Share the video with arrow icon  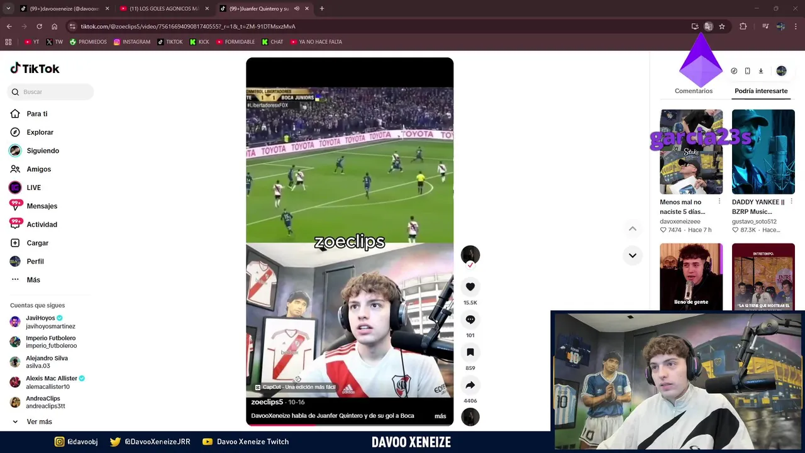[470, 385]
